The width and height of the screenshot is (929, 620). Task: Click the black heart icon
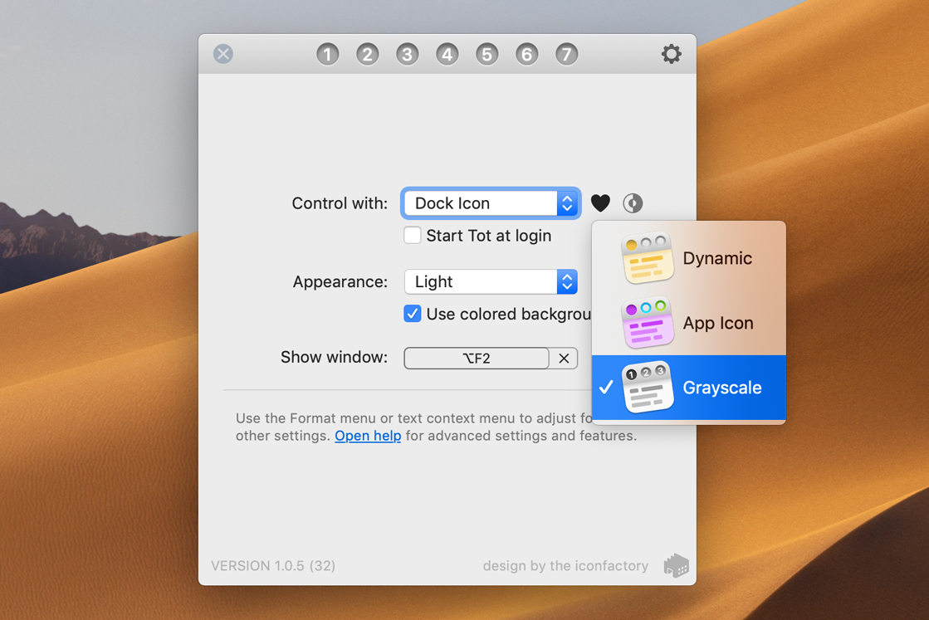click(600, 203)
